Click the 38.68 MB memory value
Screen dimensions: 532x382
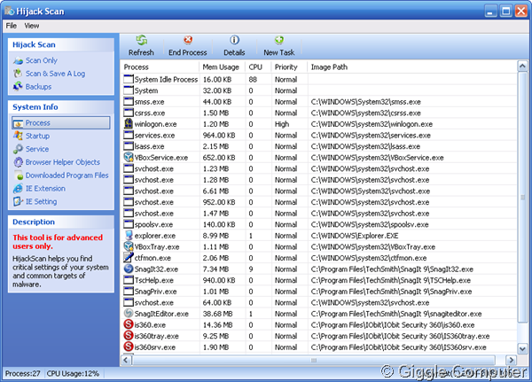[x=217, y=314]
